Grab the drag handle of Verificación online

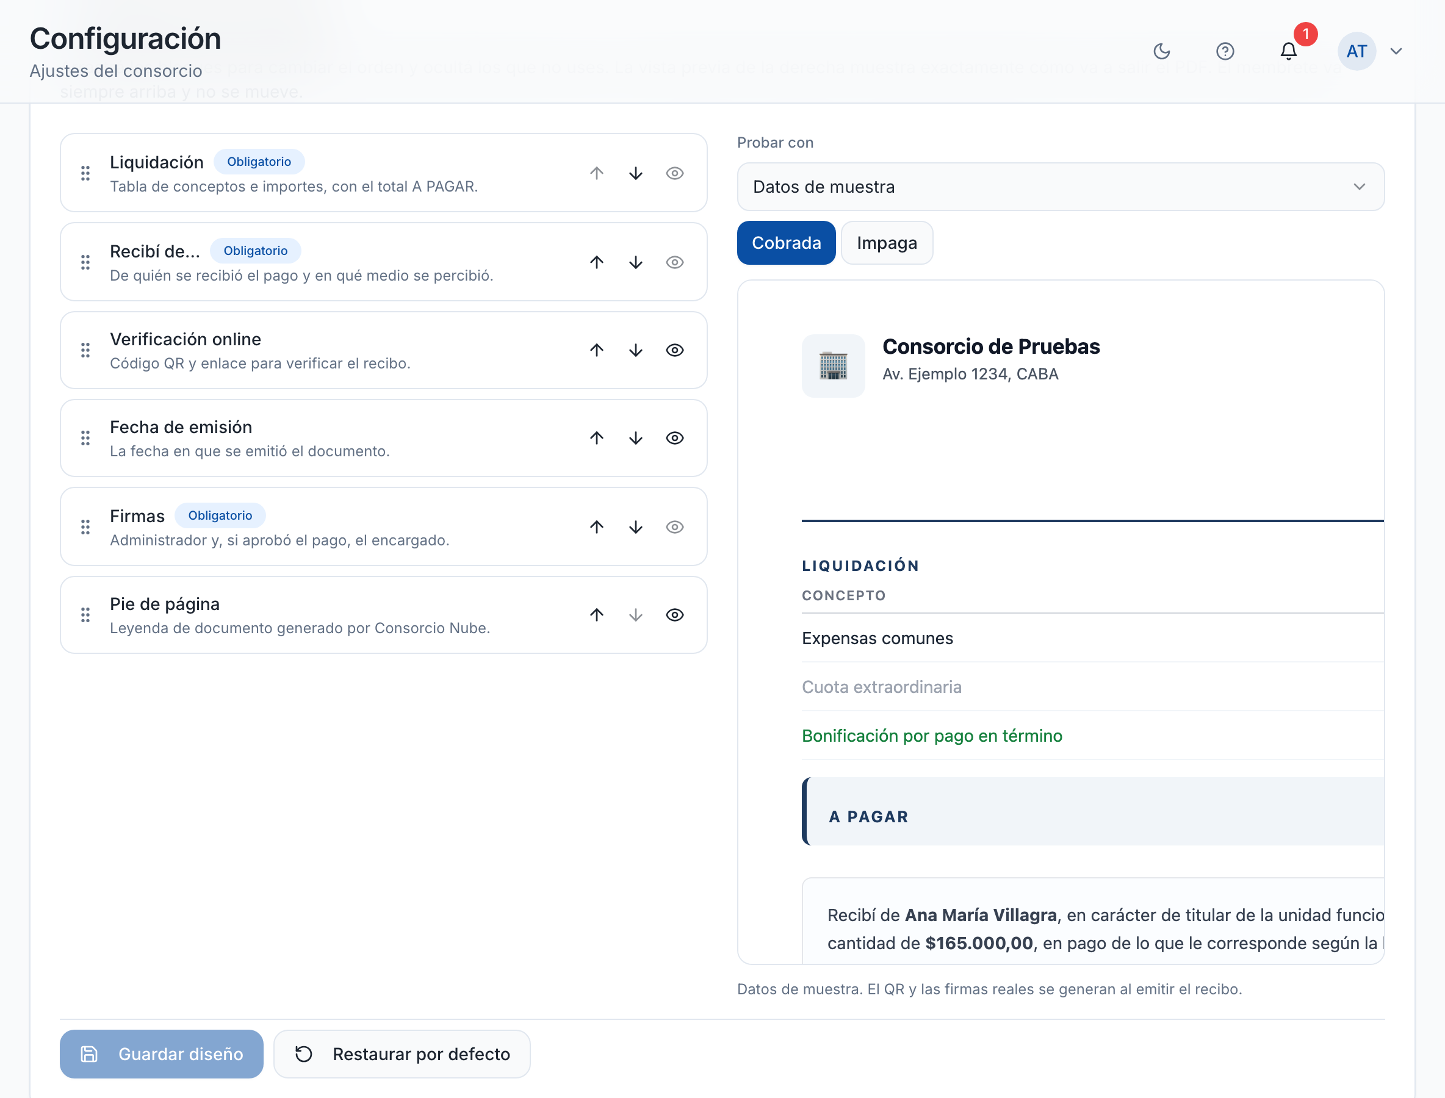(x=85, y=350)
